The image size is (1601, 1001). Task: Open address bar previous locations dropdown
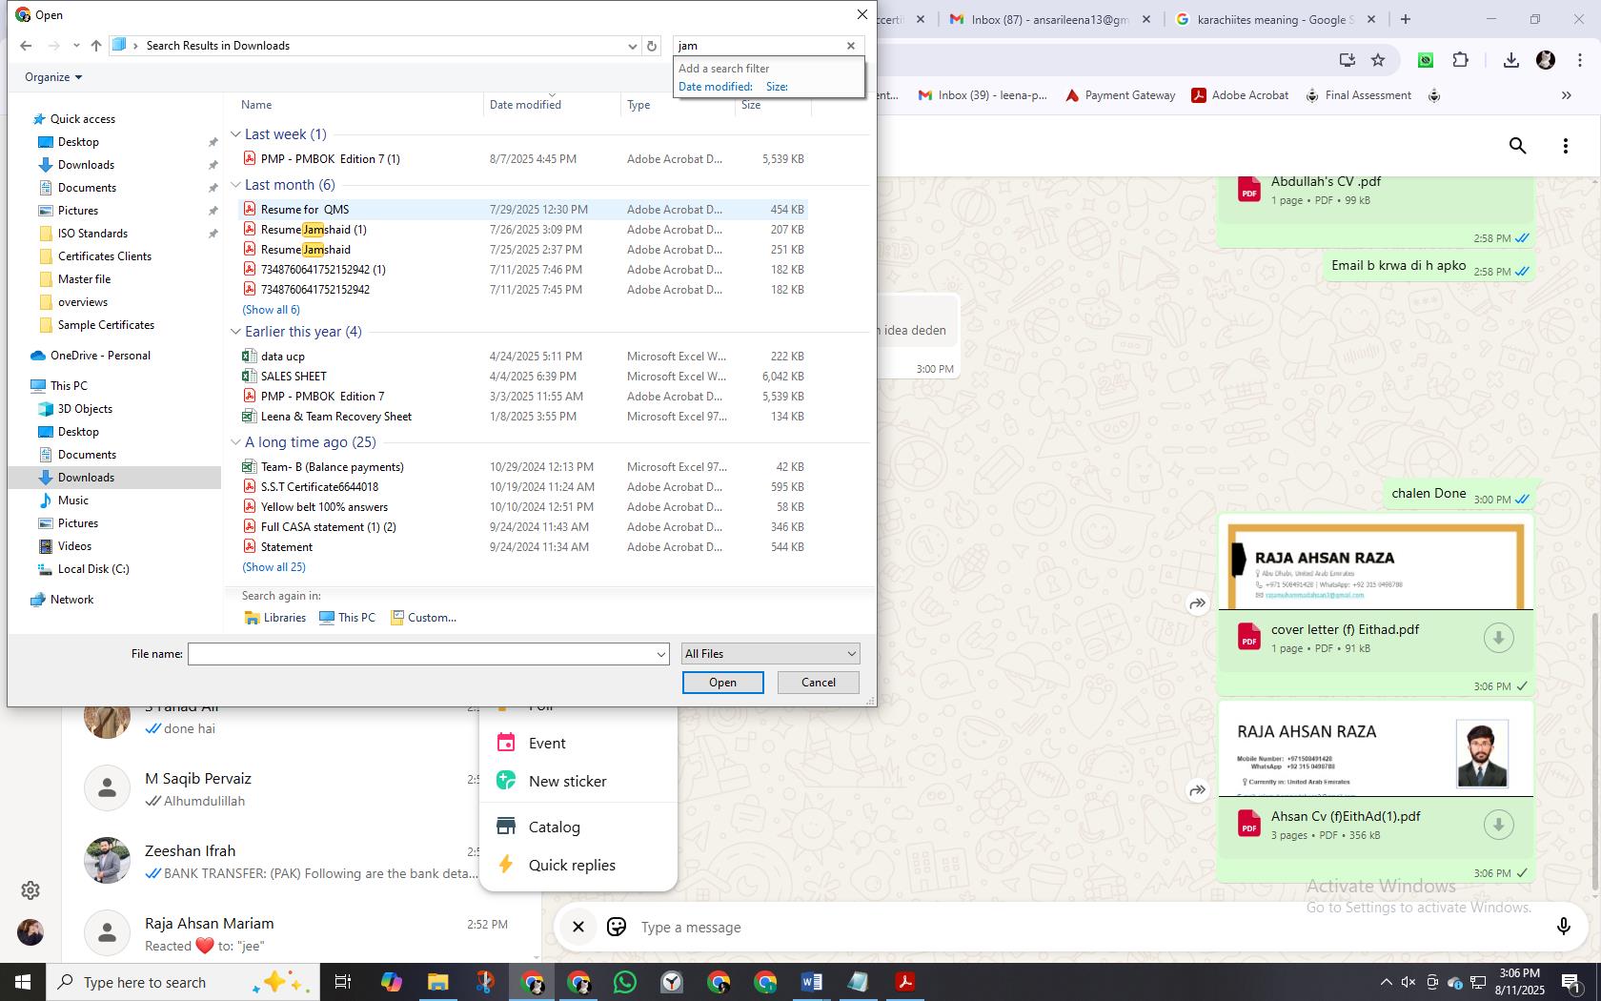point(632,46)
